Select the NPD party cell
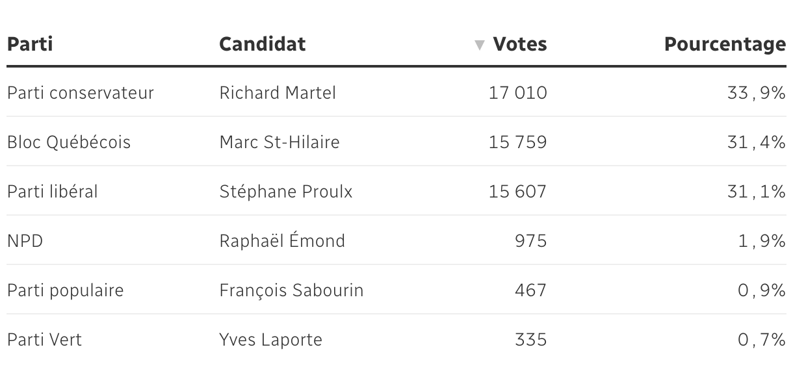 point(25,241)
